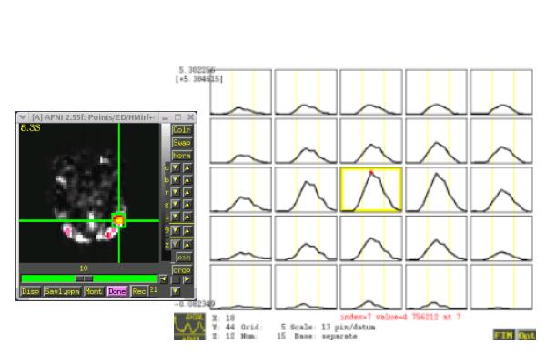Click the up arrow beside 'g' control
Screen dimensions: 546x364
click(x=187, y=205)
